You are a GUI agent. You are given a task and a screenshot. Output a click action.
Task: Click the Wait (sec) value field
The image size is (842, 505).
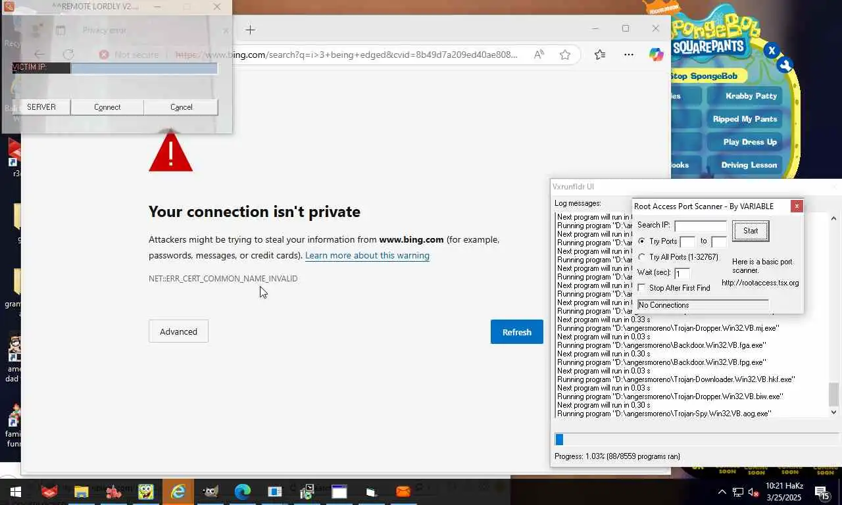[x=682, y=273]
